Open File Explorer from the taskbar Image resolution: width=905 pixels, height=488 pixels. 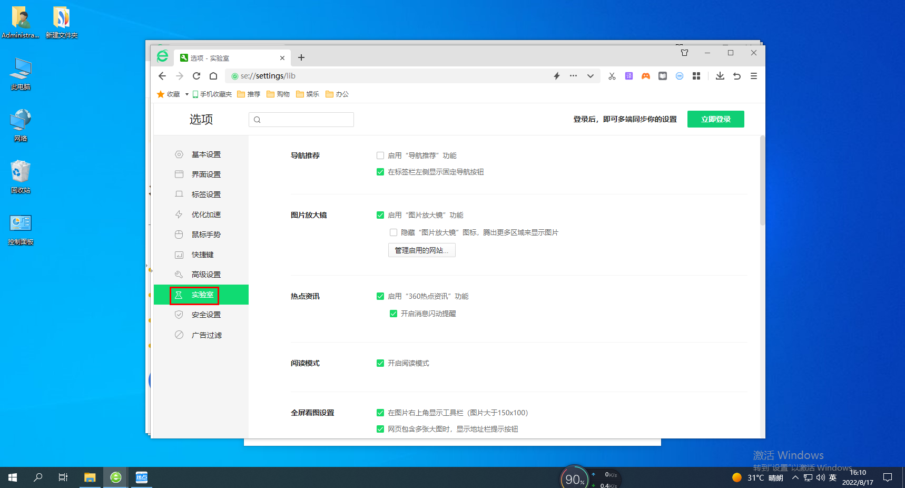pos(90,477)
